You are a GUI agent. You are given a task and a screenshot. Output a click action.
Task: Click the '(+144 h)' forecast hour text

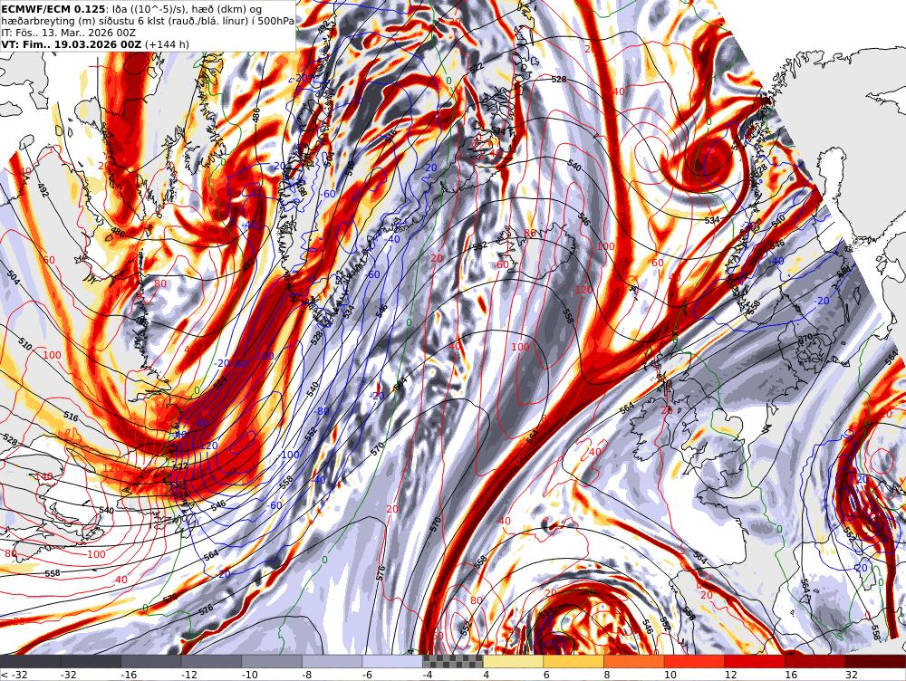[167, 43]
